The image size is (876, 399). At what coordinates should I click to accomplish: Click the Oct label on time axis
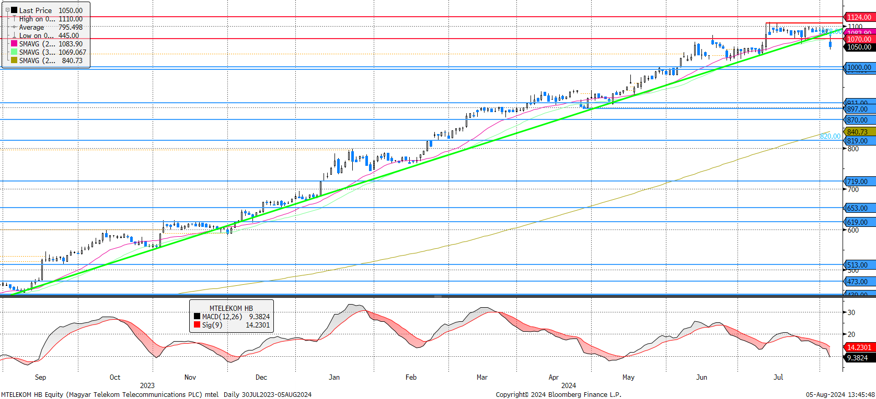[115, 377]
